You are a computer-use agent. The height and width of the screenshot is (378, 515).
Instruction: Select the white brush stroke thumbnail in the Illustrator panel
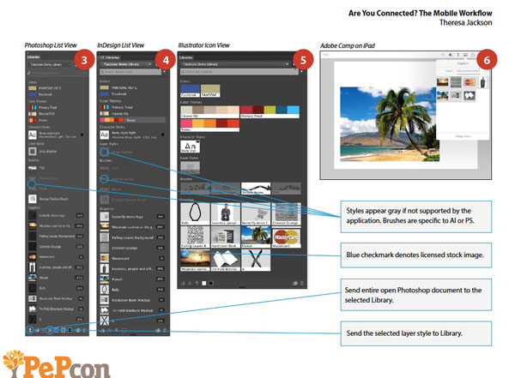(x=256, y=189)
